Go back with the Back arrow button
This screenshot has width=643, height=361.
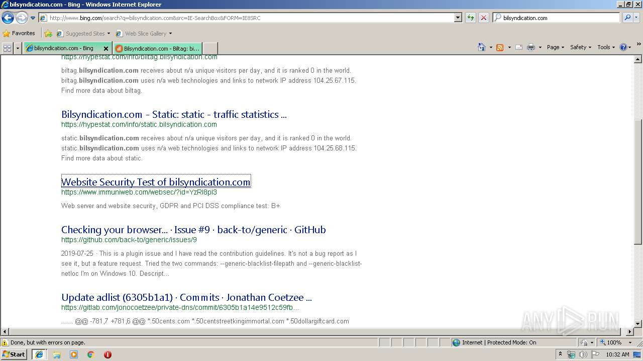(x=8, y=18)
